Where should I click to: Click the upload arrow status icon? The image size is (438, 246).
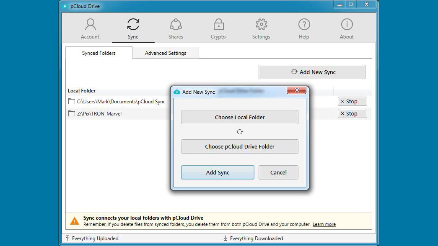(67, 238)
